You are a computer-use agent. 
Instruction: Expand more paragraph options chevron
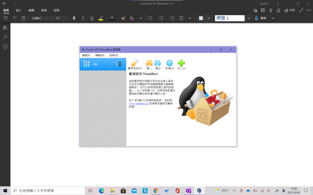tap(190, 18)
